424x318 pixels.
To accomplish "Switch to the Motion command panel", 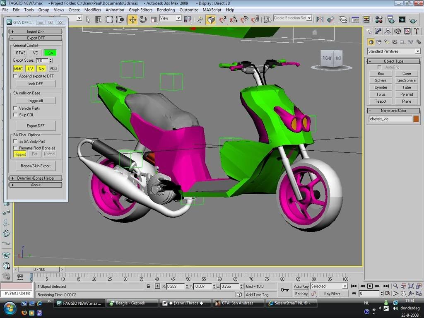I will pyautogui.click(x=397, y=31).
